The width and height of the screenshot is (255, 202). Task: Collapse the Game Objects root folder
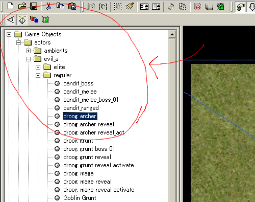coord(9,34)
